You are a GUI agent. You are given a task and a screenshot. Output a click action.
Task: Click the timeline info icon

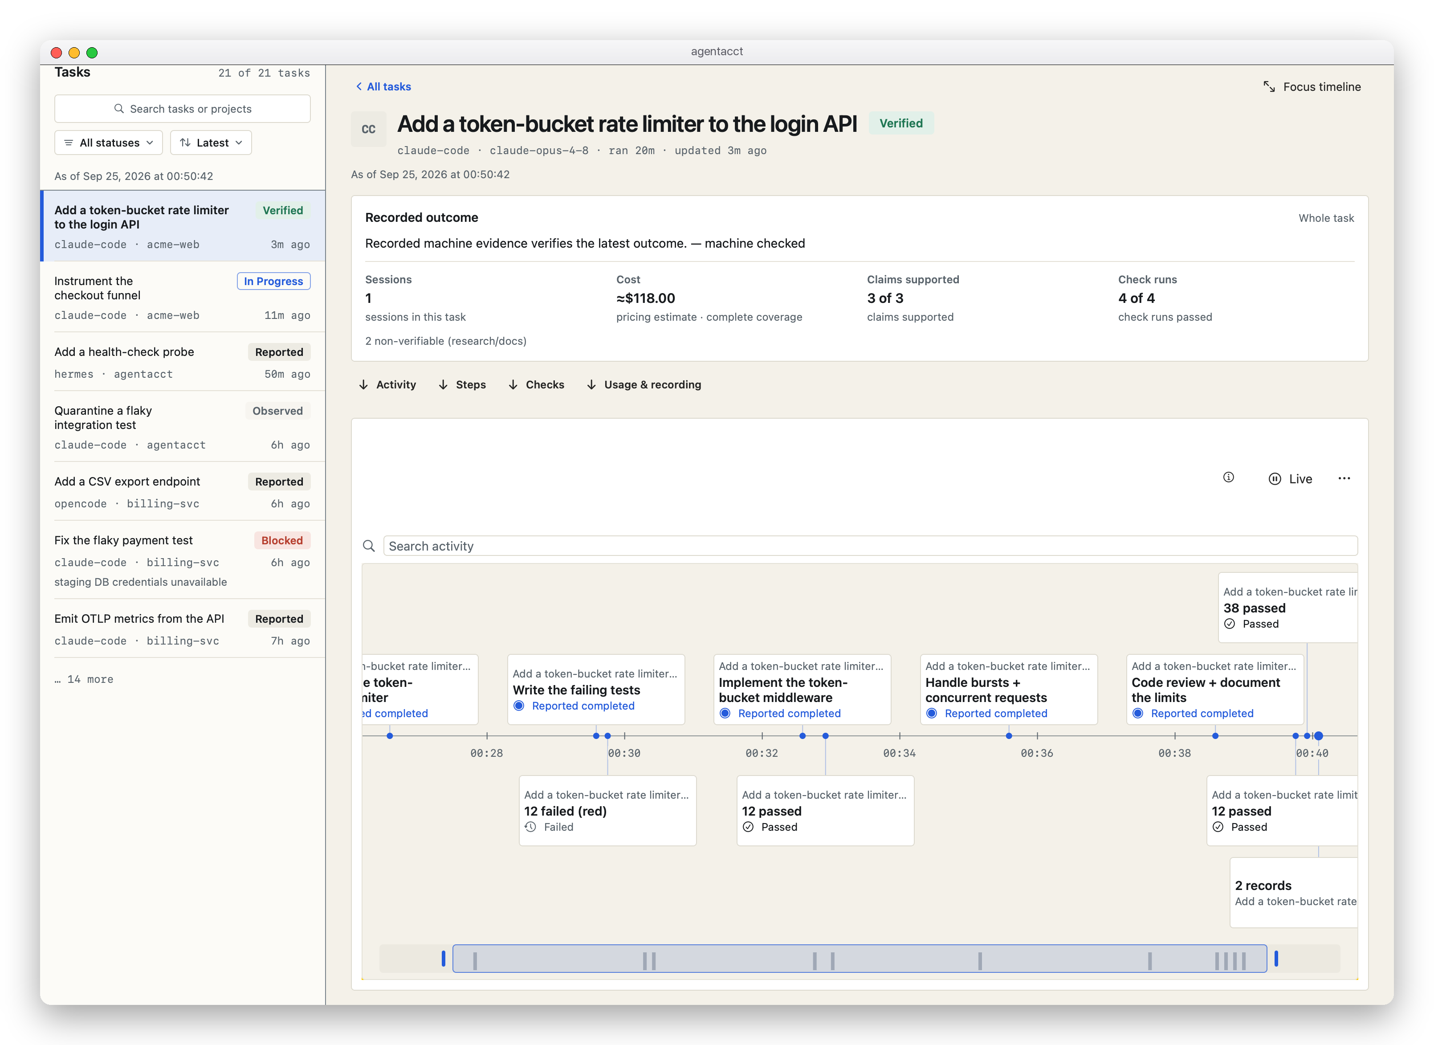point(1228,478)
